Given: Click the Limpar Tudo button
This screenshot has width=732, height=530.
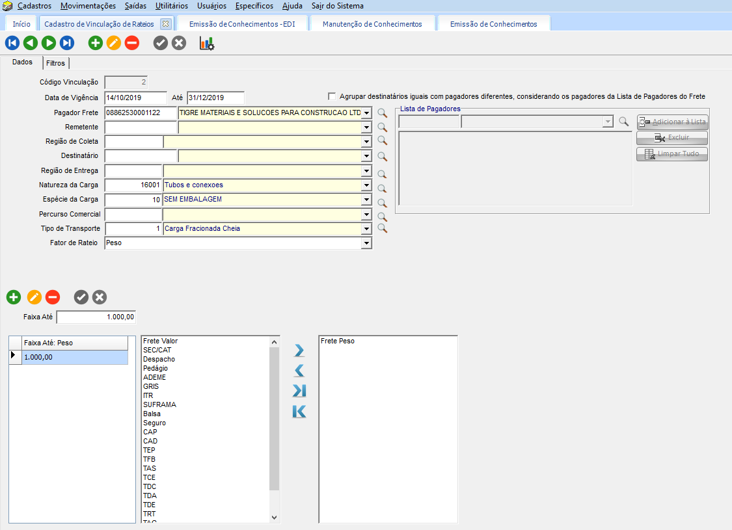Looking at the screenshot, I should (672, 154).
